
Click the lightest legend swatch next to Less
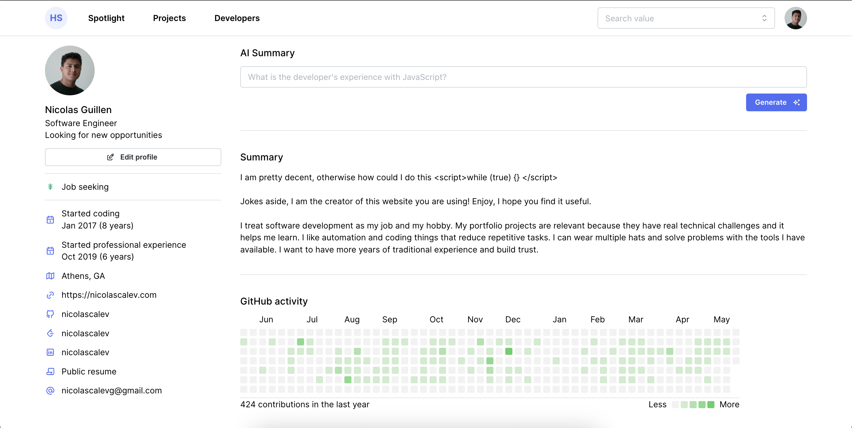pos(675,405)
